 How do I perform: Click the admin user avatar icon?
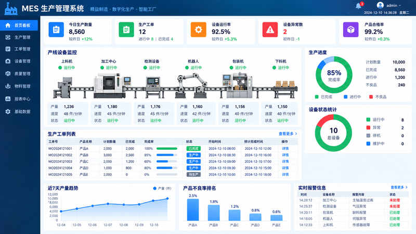(x=380, y=5)
